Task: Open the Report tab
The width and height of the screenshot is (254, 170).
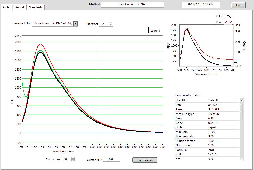Action: point(20,7)
